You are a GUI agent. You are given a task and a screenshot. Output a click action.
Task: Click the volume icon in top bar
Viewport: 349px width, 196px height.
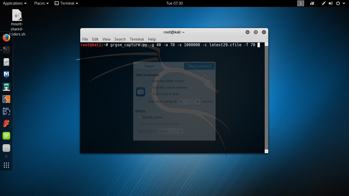click(331, 3)
